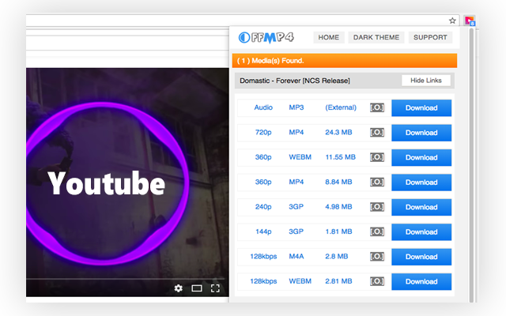This screenshot has width=506, height=316.
Task: Download the 128kbps M4A 2.8 MB file
Action: tap(421, 257)
